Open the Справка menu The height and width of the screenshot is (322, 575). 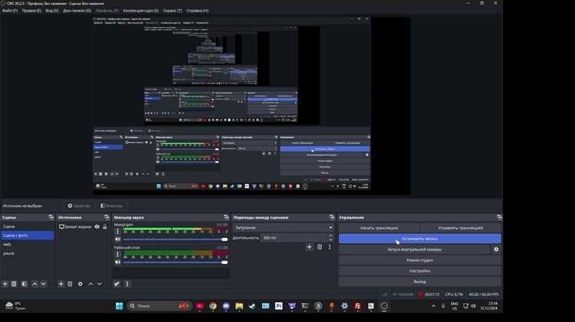pos(197,11)
